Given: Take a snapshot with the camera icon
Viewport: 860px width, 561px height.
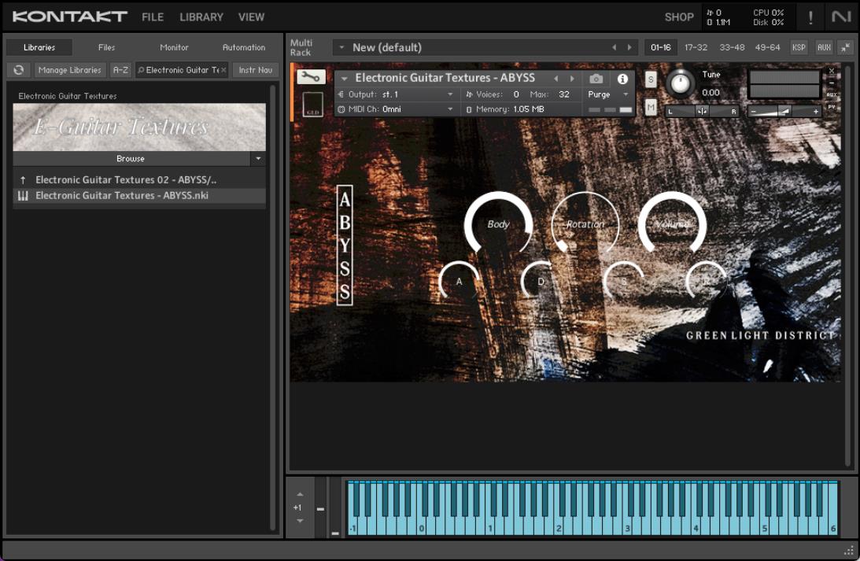Looking at the screenshot, I should pyautogui.click(x=596, y=79).
